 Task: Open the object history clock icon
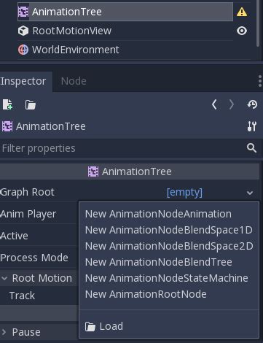tap(252, 104)
